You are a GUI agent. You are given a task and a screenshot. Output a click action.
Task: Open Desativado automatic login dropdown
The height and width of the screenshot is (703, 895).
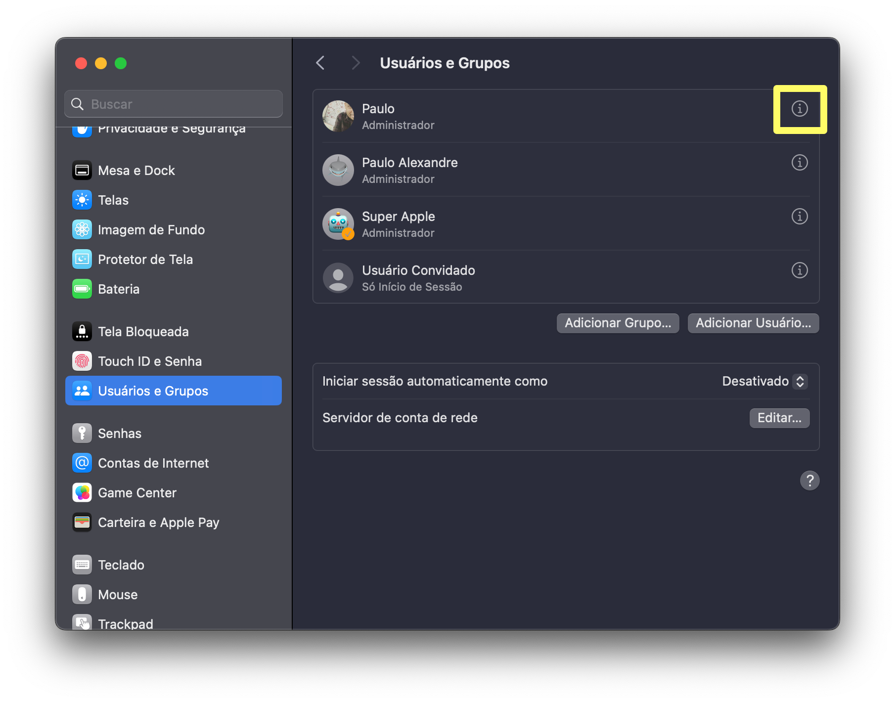coord(764,381)
